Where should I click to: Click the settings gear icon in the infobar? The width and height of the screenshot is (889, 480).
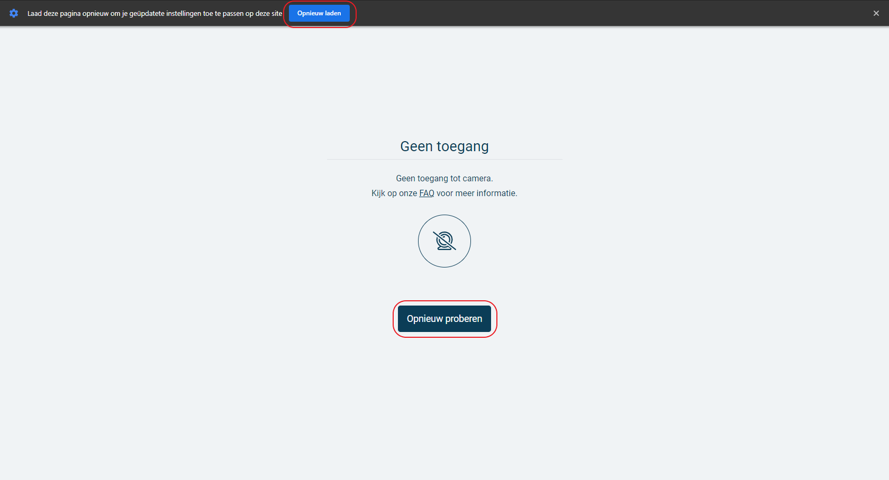14,13
